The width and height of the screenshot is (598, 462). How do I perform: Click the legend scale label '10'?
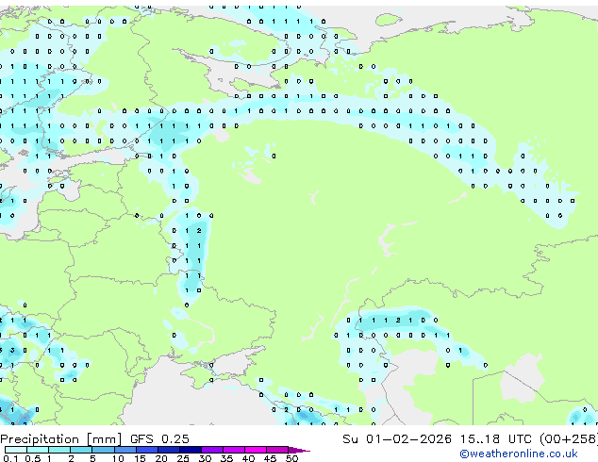tap(118, 458)
